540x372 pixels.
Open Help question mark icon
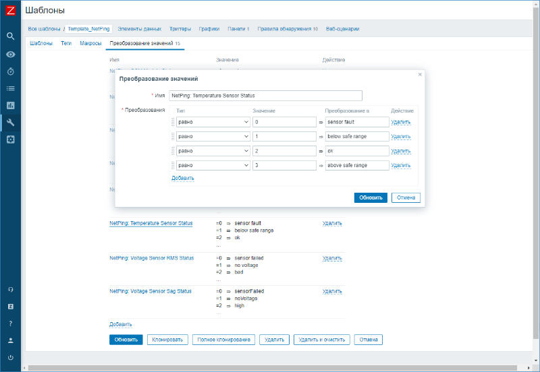tap(10, 323)
